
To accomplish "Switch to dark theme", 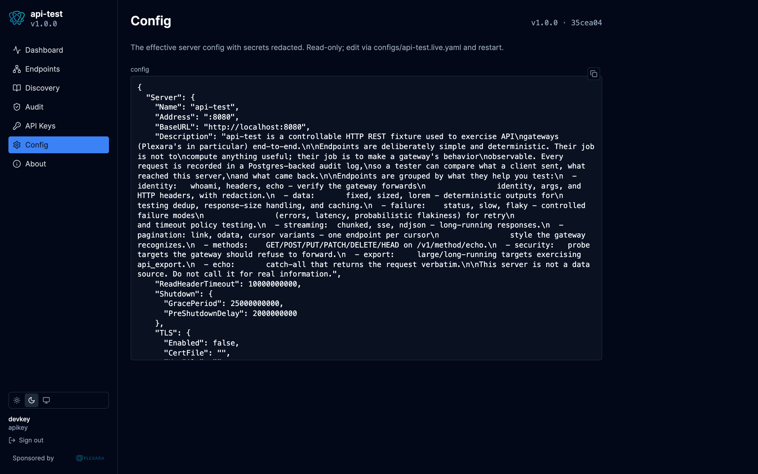I will 32,400.
